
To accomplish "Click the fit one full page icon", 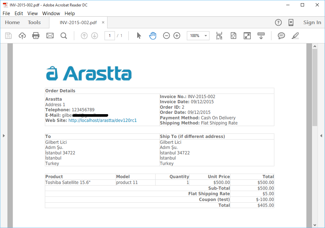I will click(x=233, y=36).
